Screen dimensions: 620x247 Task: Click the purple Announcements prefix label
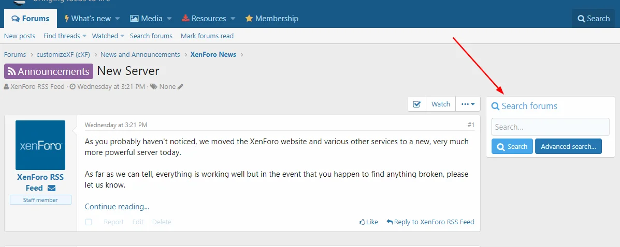tap(49, 71)
